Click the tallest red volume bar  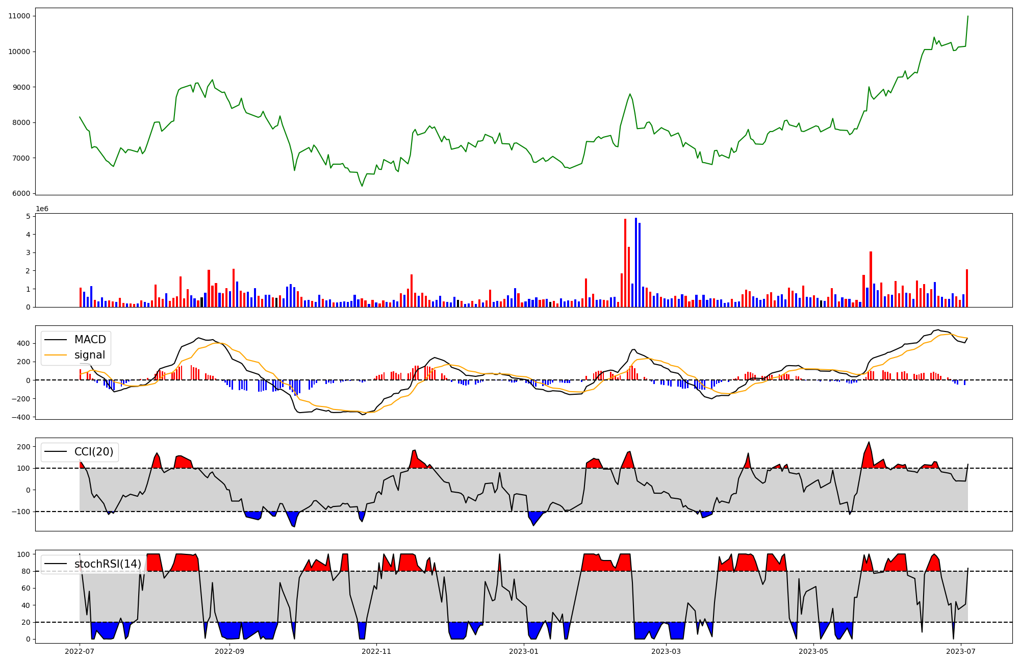click(625, 263)
